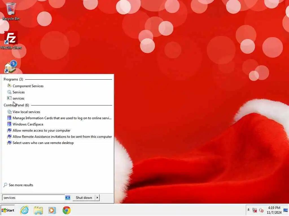The image size is (289, 216).
Task: Open Internet Explorer from the taskbar
Action: [25, 210]
